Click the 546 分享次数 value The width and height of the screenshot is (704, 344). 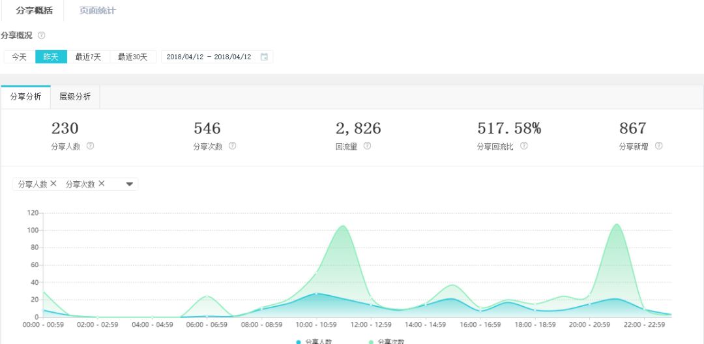207,128
